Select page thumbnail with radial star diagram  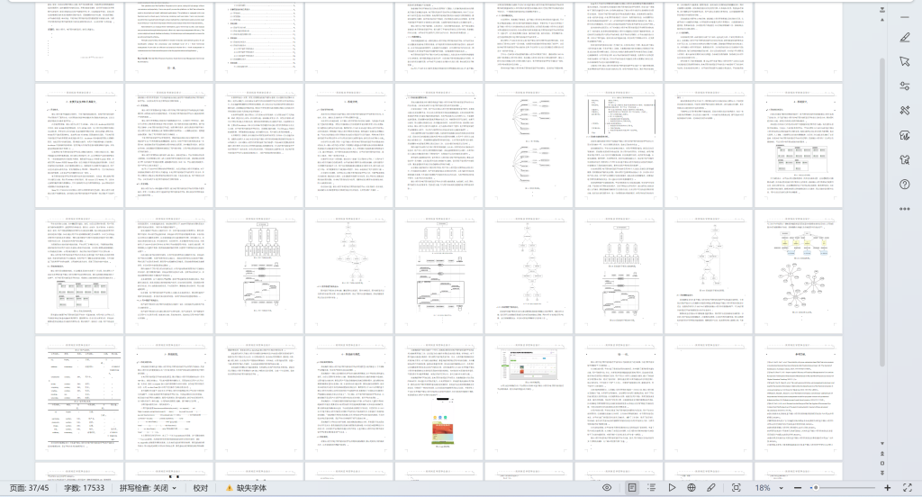coord(799,272)
